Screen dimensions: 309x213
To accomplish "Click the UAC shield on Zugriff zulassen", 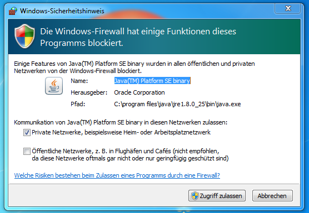I will coord(195,195).
